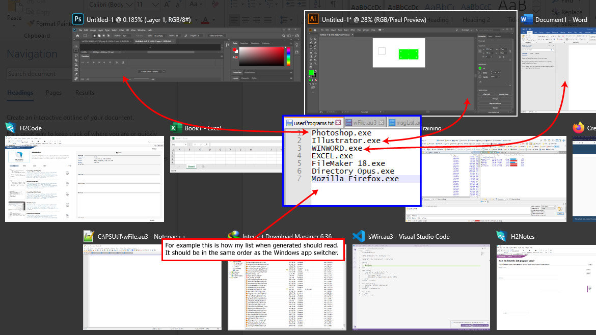Click Photoshop thumbnail color picker field
The width and height of the screenshot is (596, 335).
click(x=261, y=56)
